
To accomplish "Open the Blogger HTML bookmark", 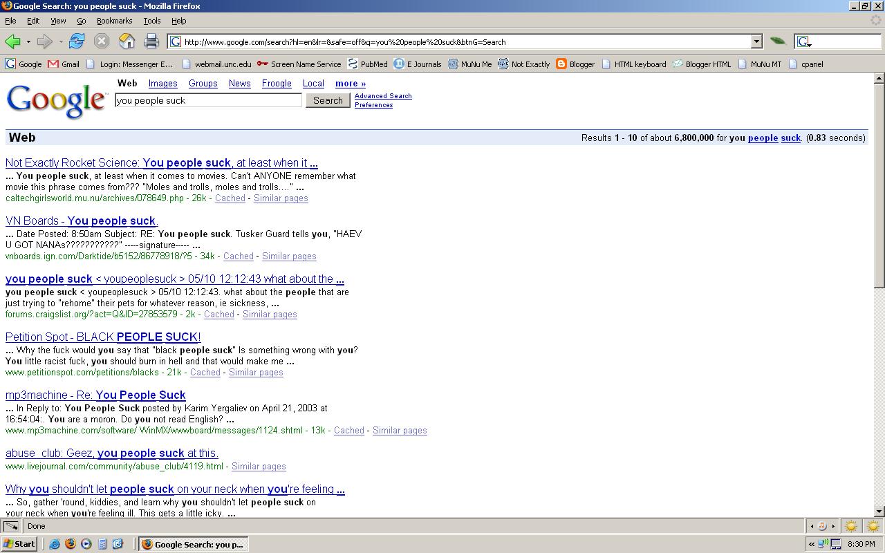I will 701,64.
